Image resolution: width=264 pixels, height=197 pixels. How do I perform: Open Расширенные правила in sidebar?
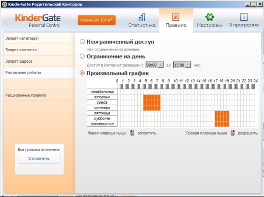39,95
